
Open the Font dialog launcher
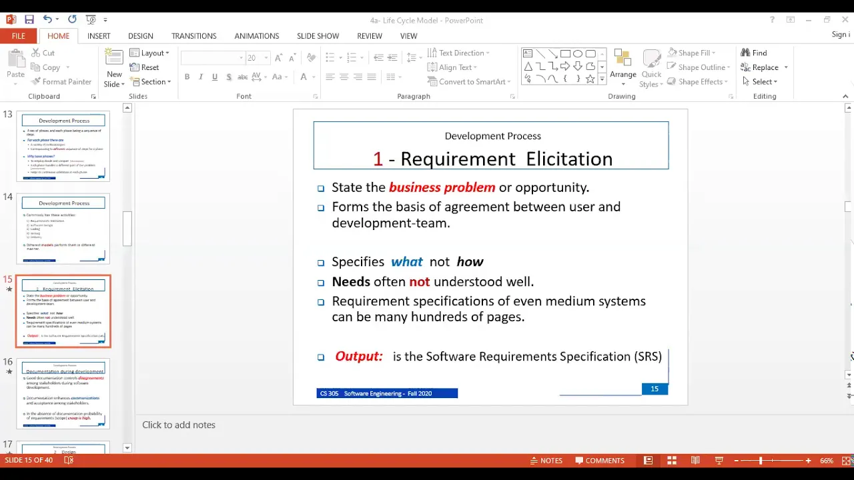click(316, 97)
